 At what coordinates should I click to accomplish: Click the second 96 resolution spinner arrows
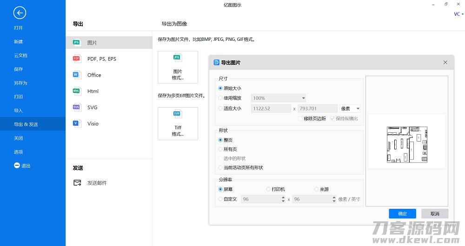[334, 199]
